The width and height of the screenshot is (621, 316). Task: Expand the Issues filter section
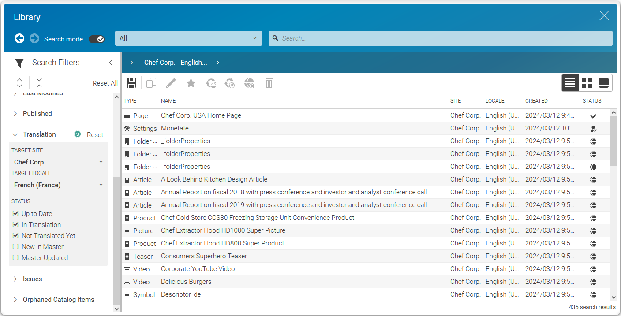click(32, 279)
